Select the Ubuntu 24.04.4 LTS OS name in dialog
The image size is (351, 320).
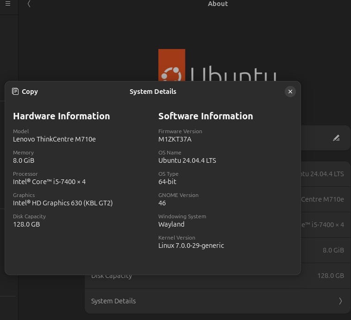[187, 160]
